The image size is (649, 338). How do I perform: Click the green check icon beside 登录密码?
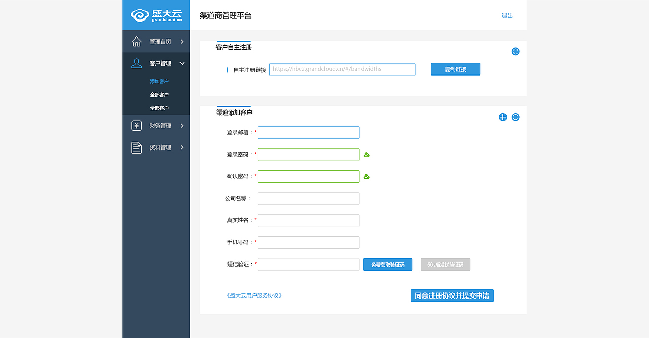coord(367,155)
